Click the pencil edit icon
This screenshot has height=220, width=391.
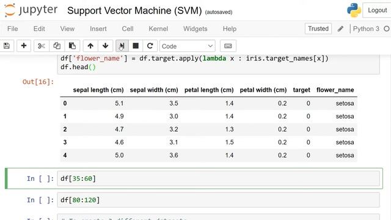[x=340, y=29]
